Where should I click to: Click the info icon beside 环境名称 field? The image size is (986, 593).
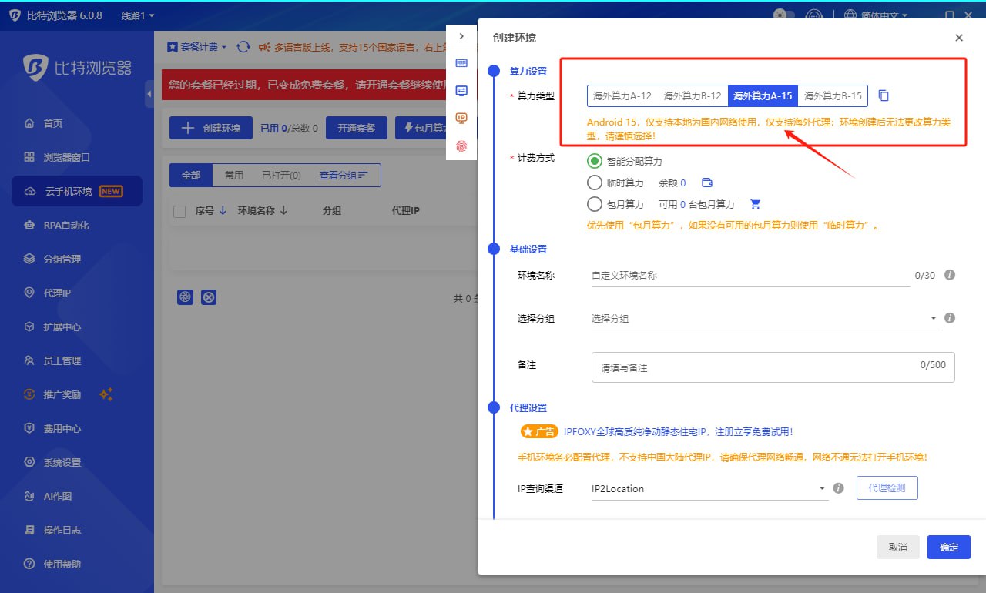click(x=950, y=275)
